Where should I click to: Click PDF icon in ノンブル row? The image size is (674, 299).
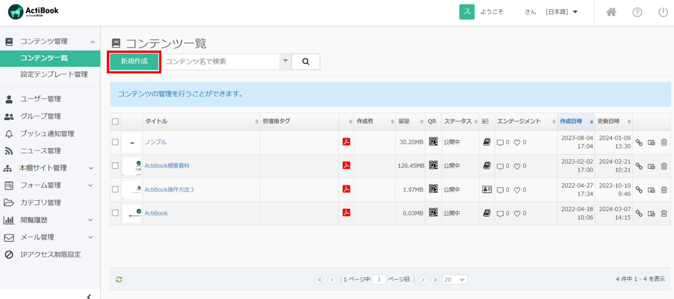[346, 142]
